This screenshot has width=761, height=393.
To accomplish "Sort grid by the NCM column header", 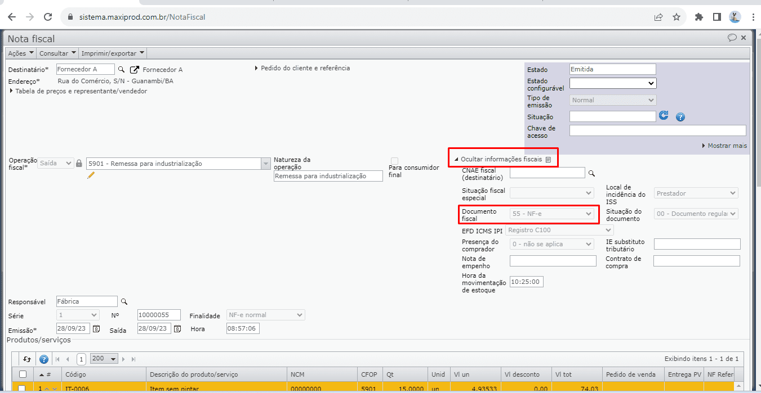I will pos(322,374).
